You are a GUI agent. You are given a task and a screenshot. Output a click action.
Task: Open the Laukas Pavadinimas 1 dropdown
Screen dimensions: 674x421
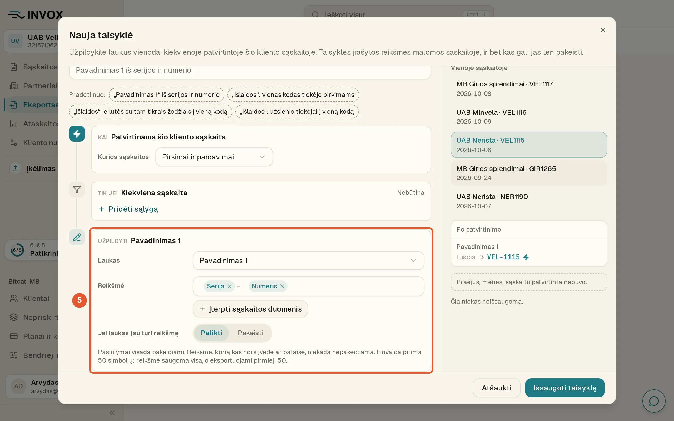[308, 260]
